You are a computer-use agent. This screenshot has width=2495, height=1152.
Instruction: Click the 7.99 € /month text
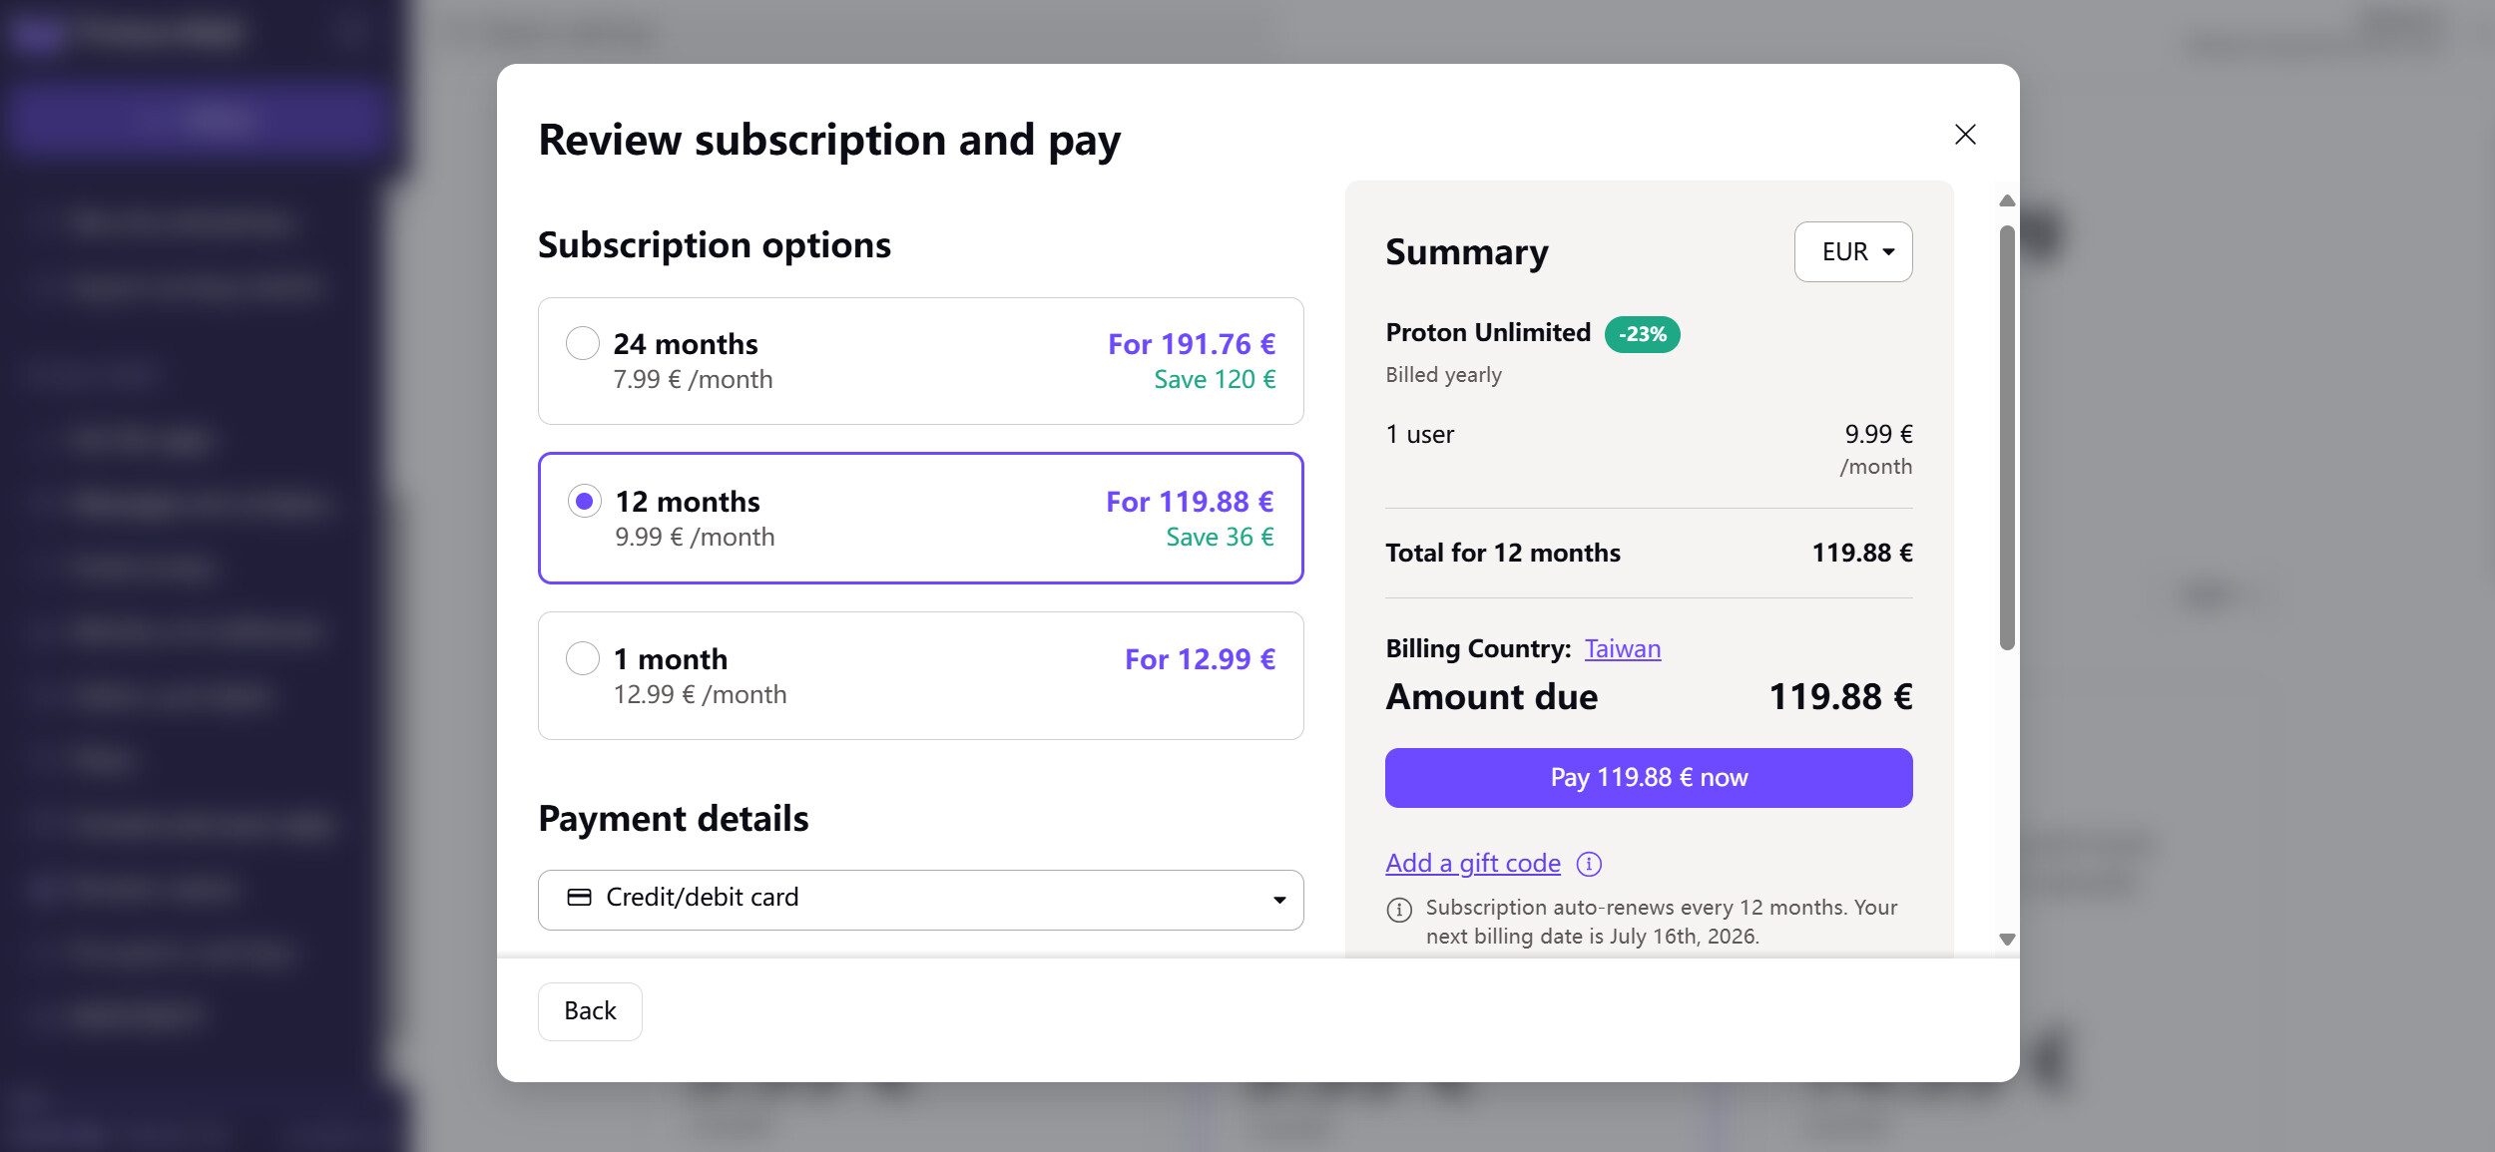coord(693,380)
